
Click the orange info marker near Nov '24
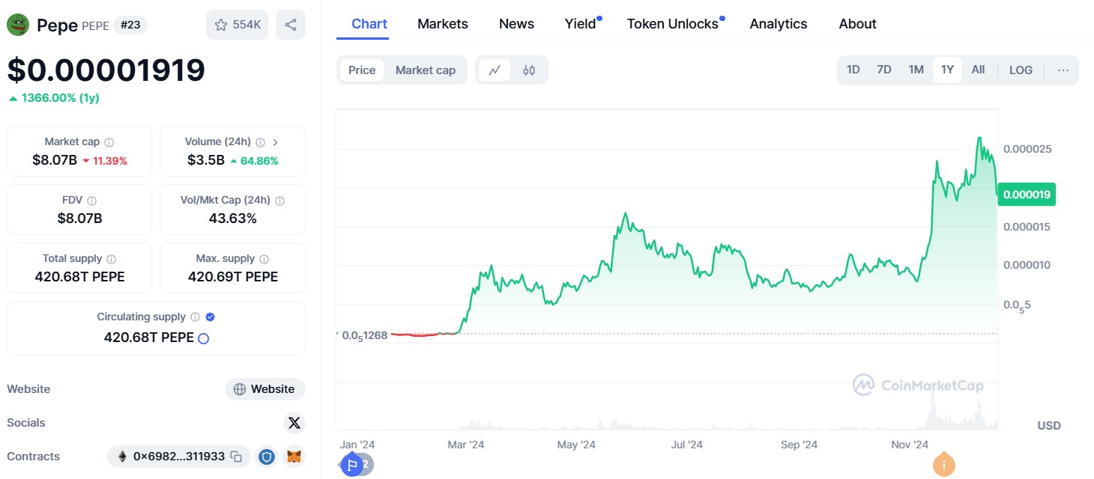click(944, 465)
